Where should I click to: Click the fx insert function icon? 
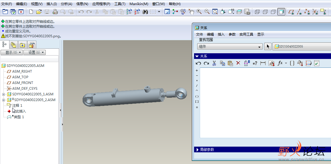click(x=280, y=63)
